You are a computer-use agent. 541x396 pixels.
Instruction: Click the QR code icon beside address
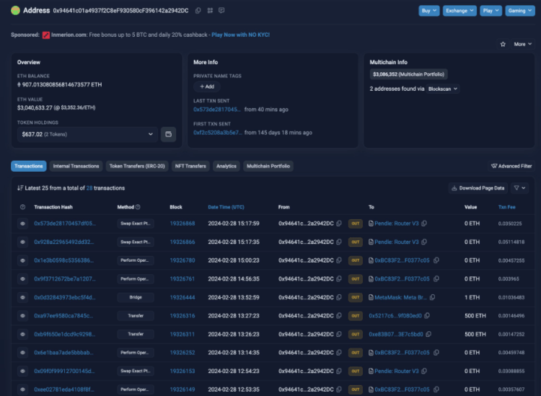(x=210, y=11)
